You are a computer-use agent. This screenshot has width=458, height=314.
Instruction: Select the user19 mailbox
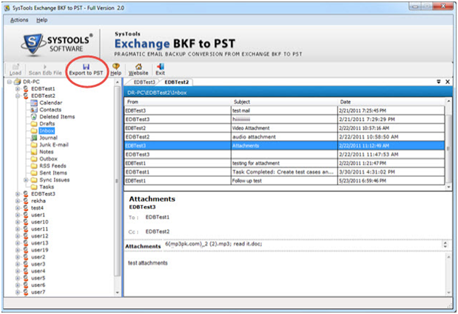[x=39, y=250]
